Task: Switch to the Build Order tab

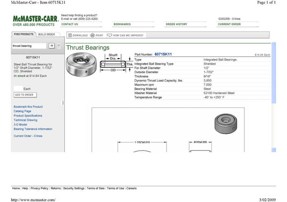Action: [x=46, y=35]
